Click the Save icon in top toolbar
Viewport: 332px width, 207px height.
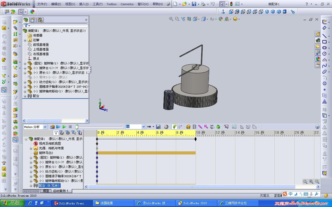(194, 4)
